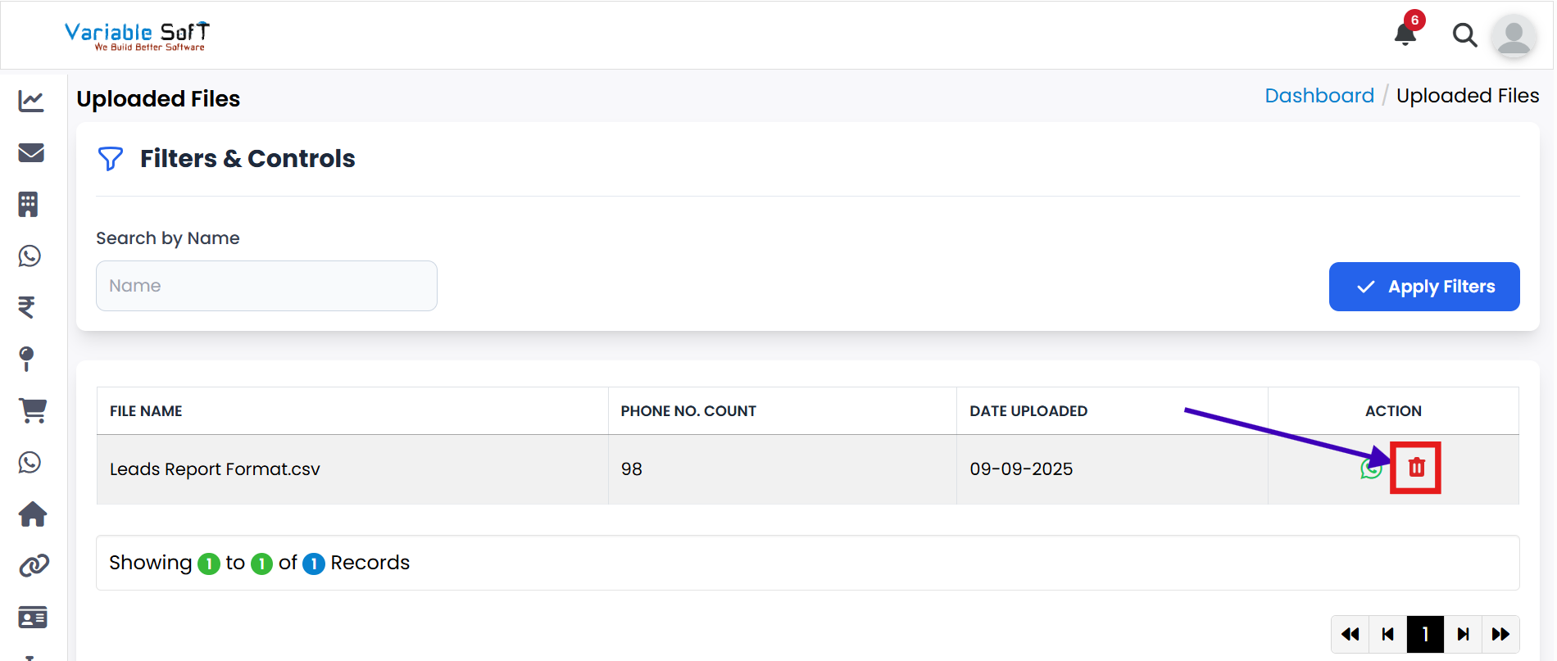Click the search magnifier icon
This screenshot has height=661, width=1557.
pos(1464,35)
